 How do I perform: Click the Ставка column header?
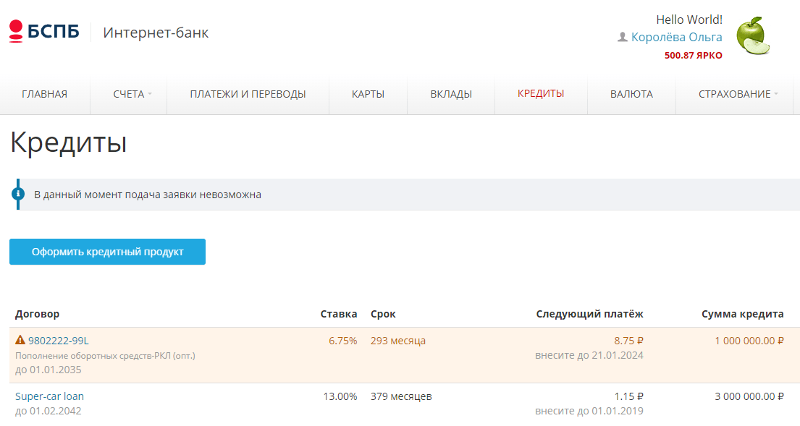339,314
